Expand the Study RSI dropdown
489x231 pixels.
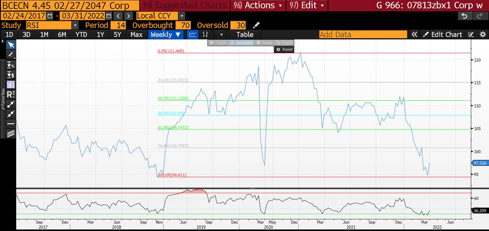pos(75,25)
